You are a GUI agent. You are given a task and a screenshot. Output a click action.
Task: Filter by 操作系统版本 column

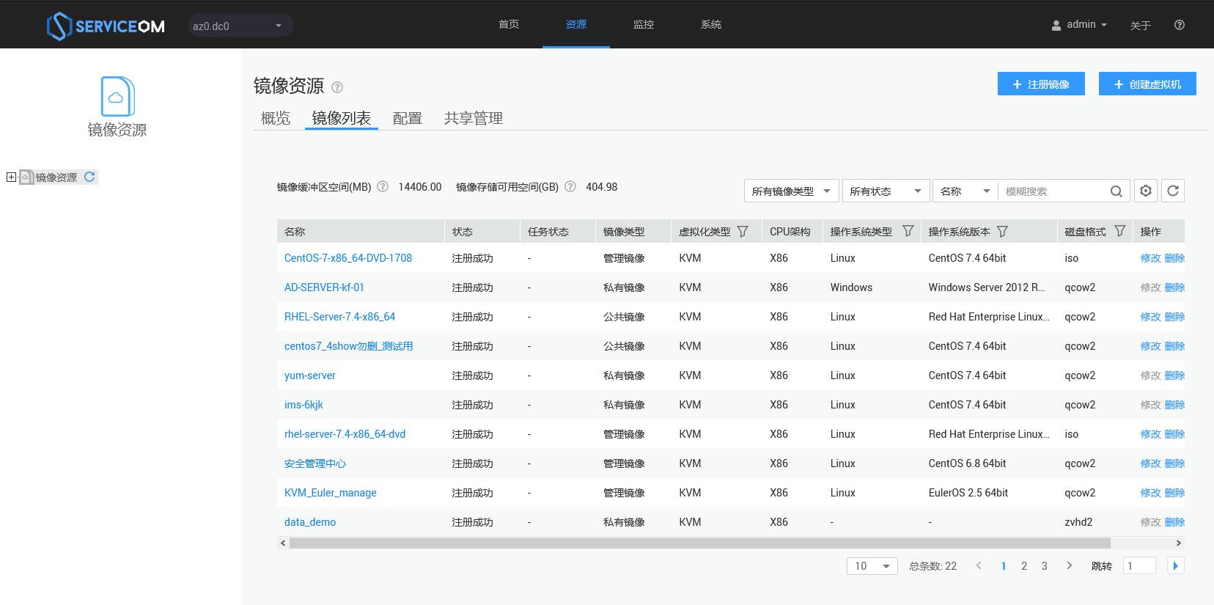point(1002,231)
